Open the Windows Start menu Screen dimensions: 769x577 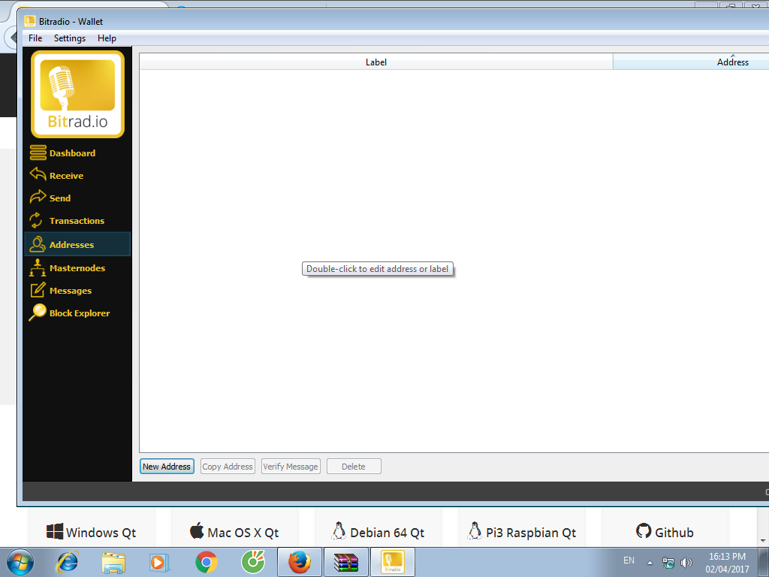coord(20,562)
